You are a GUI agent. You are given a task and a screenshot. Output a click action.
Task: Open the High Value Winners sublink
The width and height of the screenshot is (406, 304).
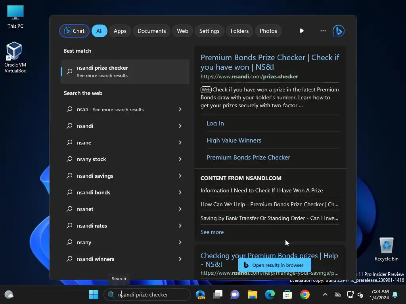(x=234, y=141)
